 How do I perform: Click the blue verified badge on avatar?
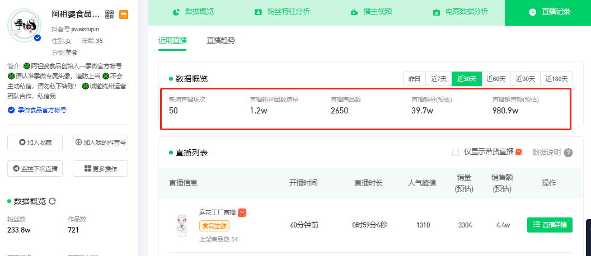click(37, 38)
